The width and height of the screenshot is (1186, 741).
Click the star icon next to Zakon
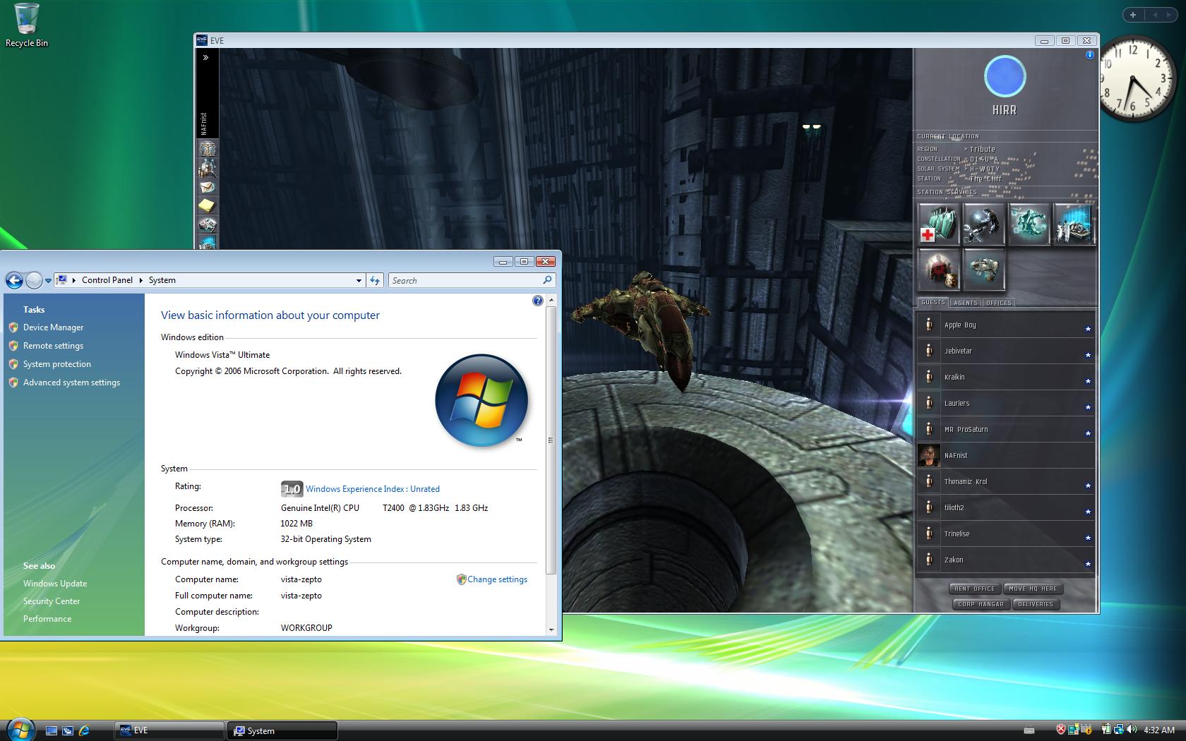tap(1088, 564)
